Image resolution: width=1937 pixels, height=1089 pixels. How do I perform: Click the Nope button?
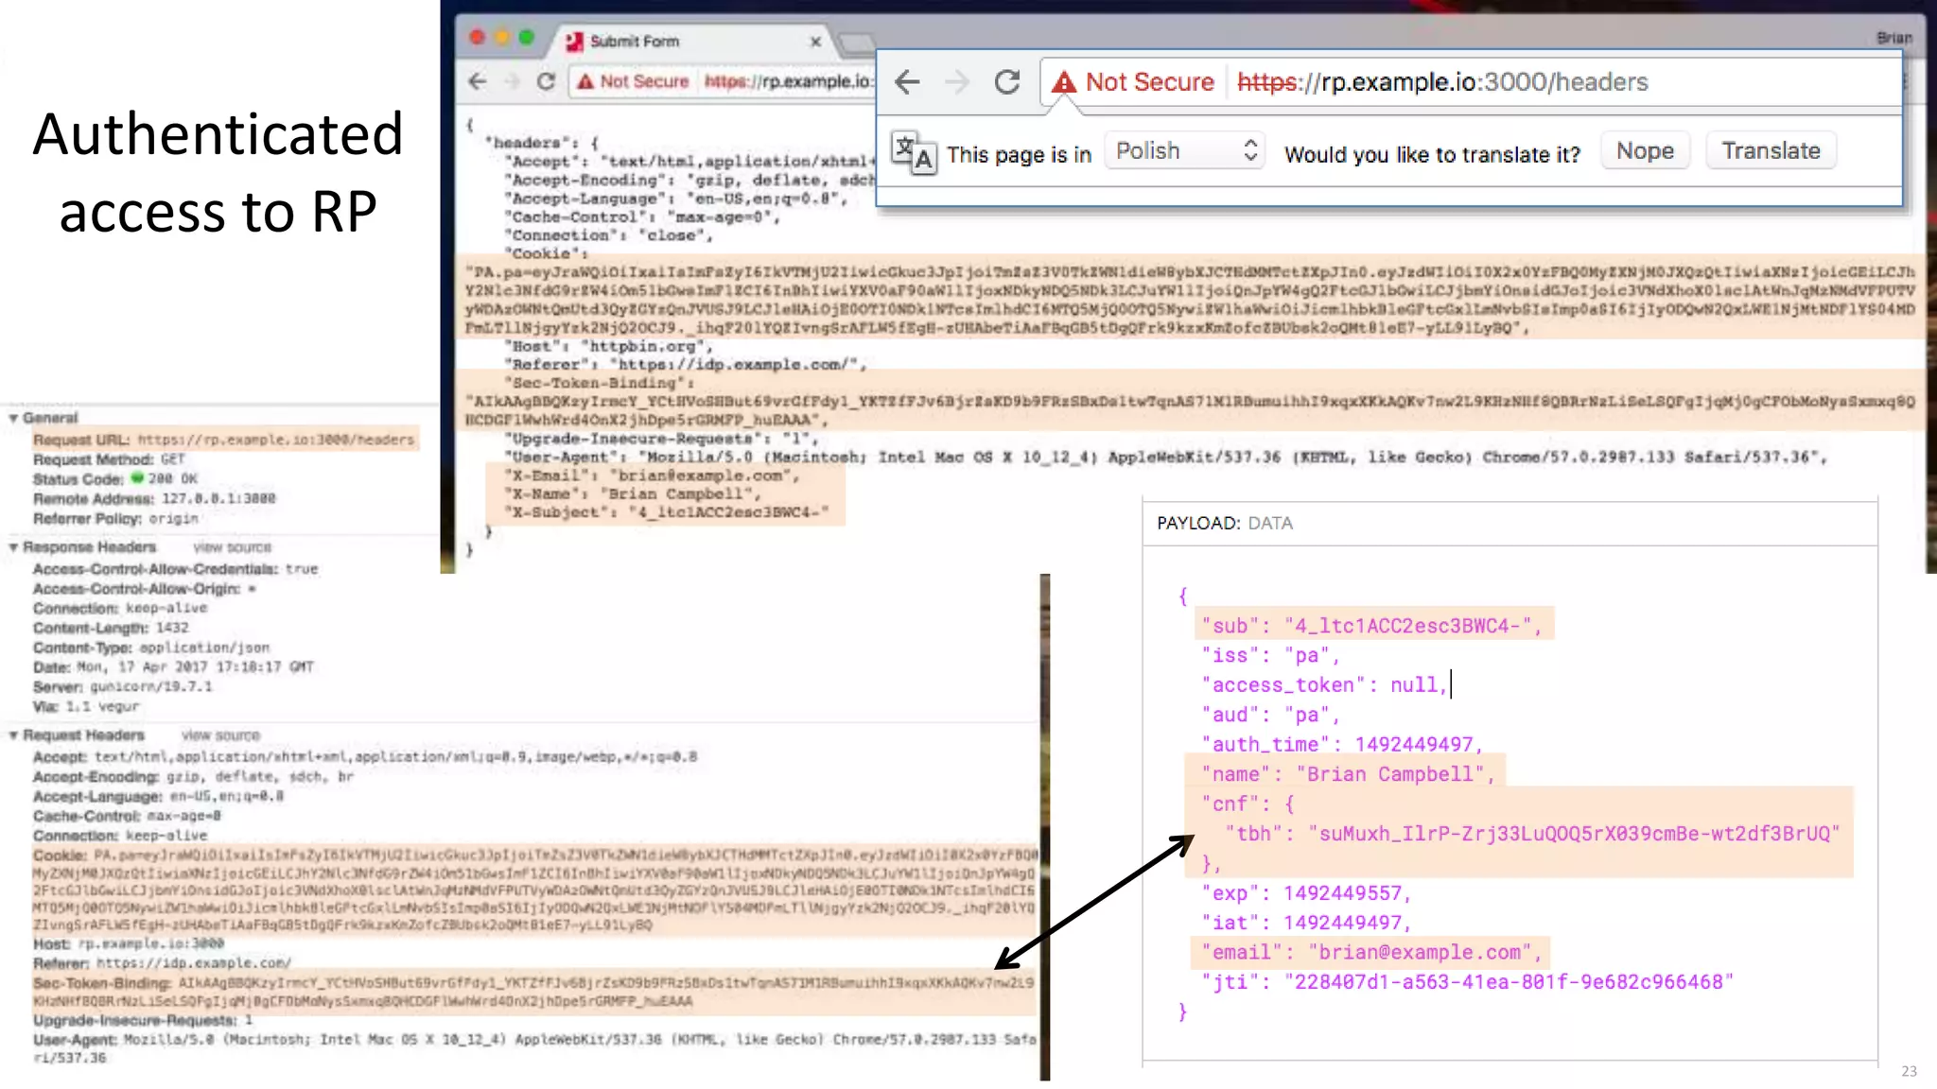1645,151
